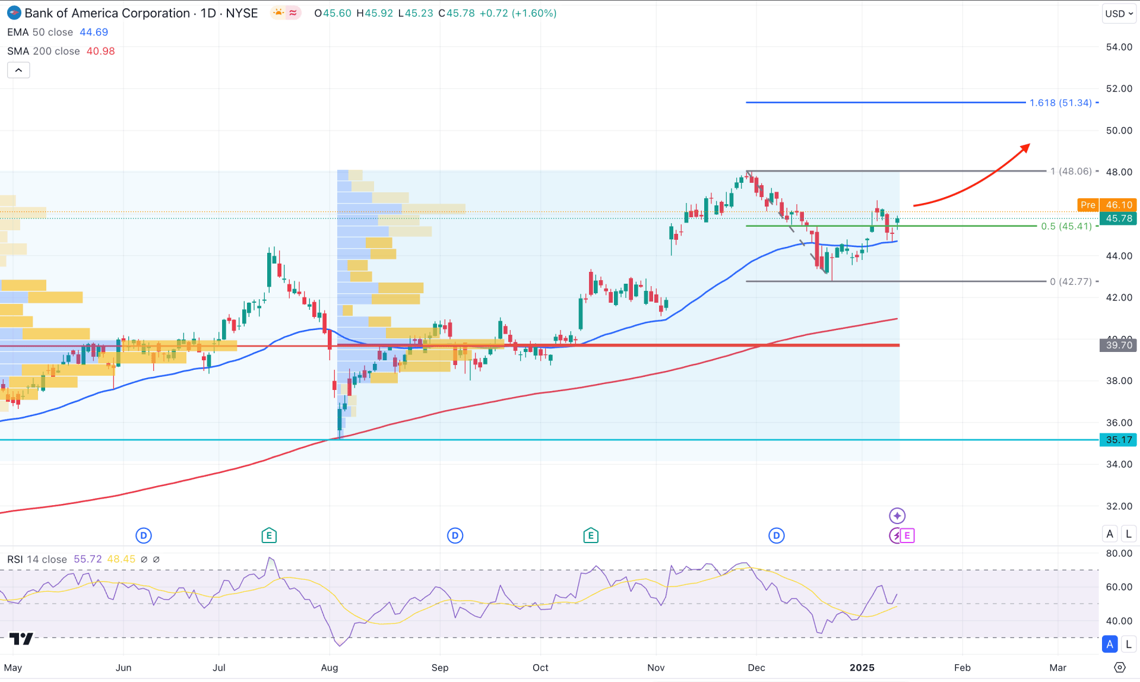Click the first RSI null value symbol
The image size is (1140, 682).
(144, 559)
